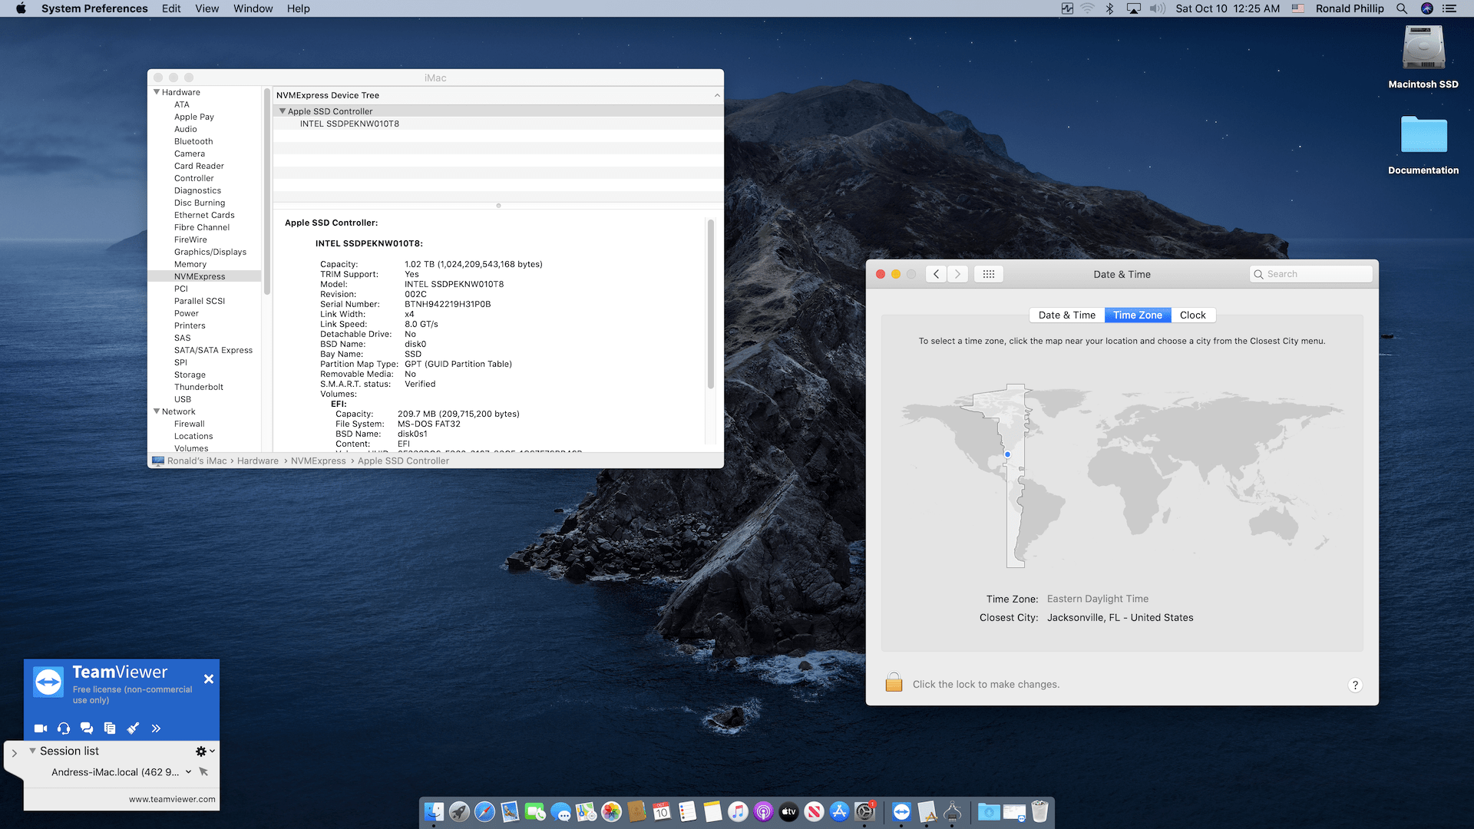Open TeamViewer audio headset icon
This screenshot has height=829, width=1474.
click(x=64, y=728)
